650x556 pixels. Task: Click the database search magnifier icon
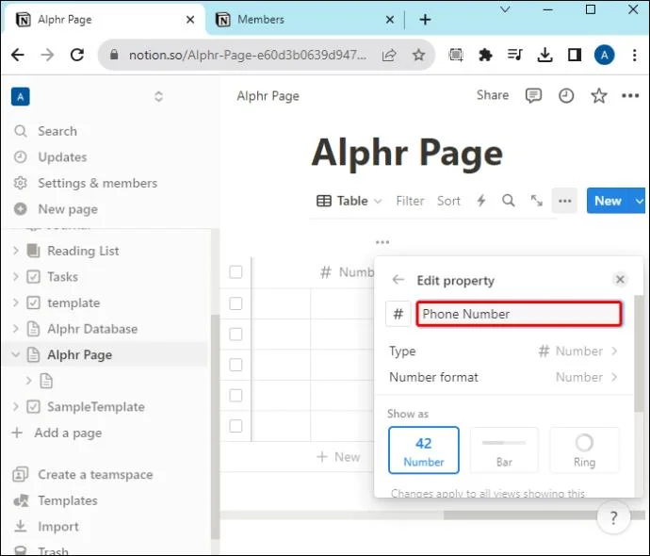pyautogui.click(x=509, y=201)
